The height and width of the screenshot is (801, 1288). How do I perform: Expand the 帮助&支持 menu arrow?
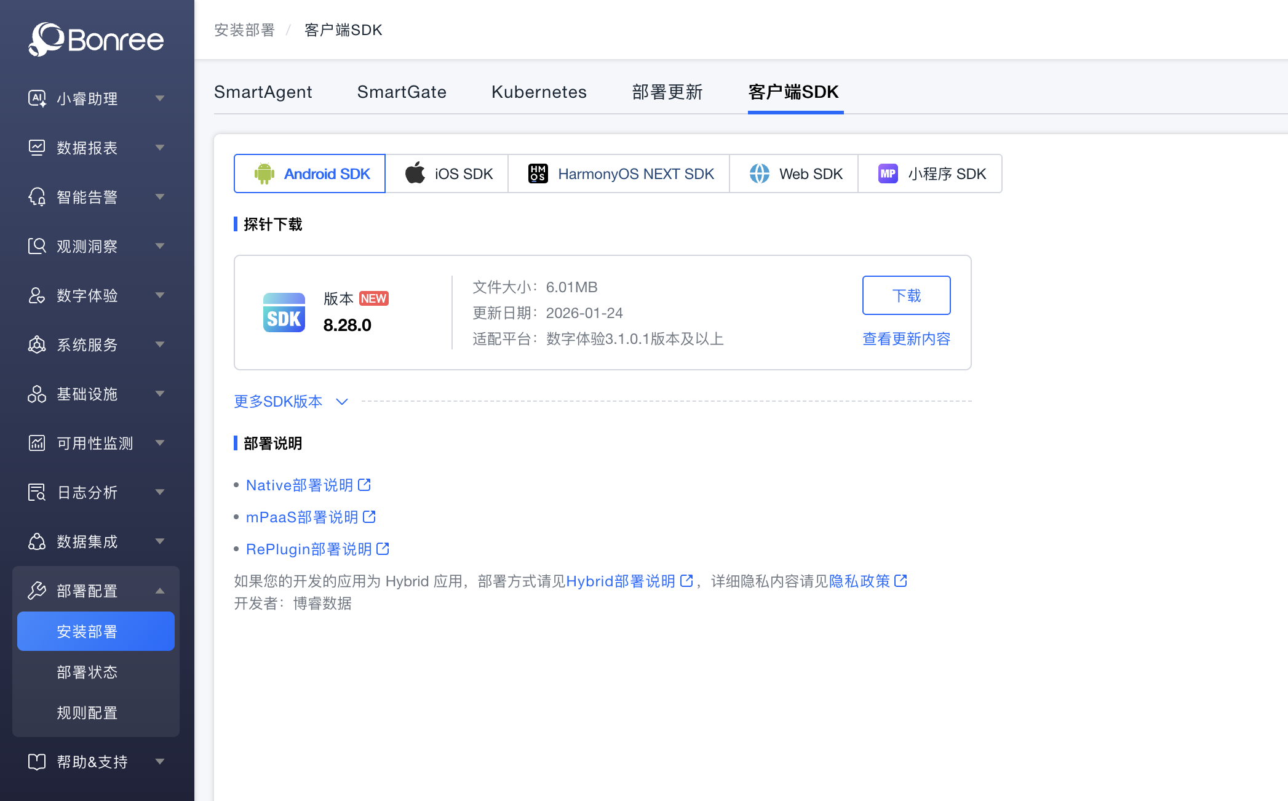coord(160,762)
